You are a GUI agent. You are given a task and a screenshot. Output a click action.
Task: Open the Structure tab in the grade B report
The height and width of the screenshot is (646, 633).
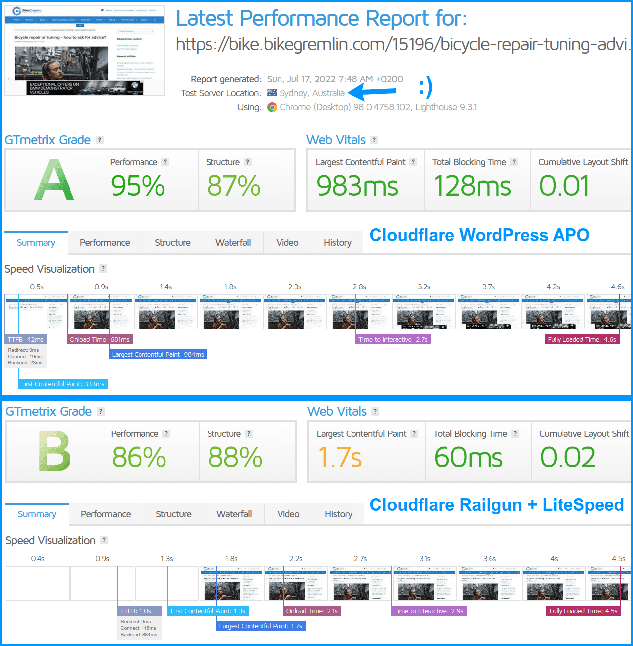coord(174,514)
